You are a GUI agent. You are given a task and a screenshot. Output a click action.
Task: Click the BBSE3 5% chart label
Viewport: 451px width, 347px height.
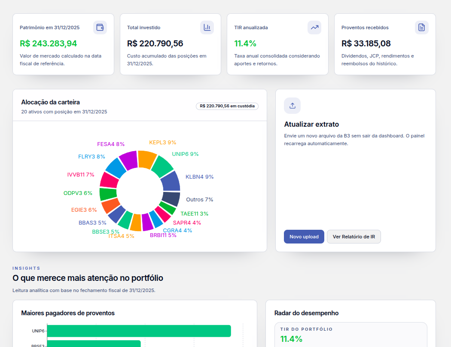pos(106,232)
